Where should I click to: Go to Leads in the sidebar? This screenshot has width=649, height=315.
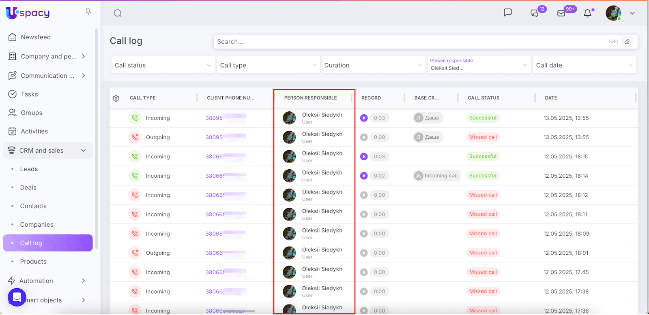(x=29, y=169)
